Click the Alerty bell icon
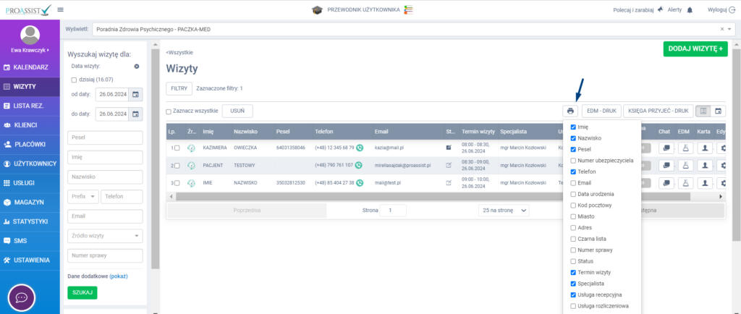The width and height of the screenshot is (741, 314). coord(690,9)
